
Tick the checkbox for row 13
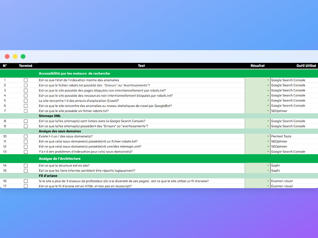(x=26, y=152)
